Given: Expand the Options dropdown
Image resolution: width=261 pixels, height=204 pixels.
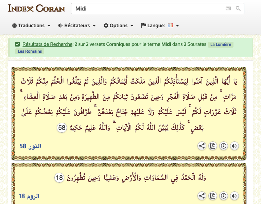Looking at the screenshot, I should (118, 26).
